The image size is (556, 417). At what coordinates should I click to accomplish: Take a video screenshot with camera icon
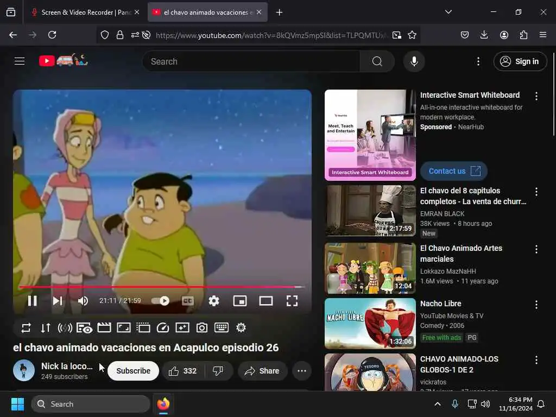pyautogui.click(x=202, y=327)
